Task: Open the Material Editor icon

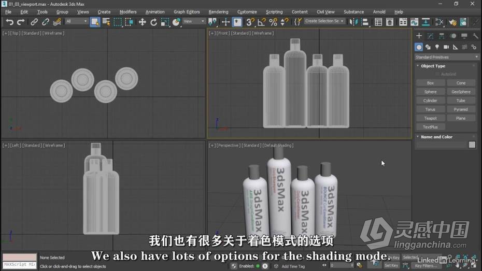Action: pos(440,22)
